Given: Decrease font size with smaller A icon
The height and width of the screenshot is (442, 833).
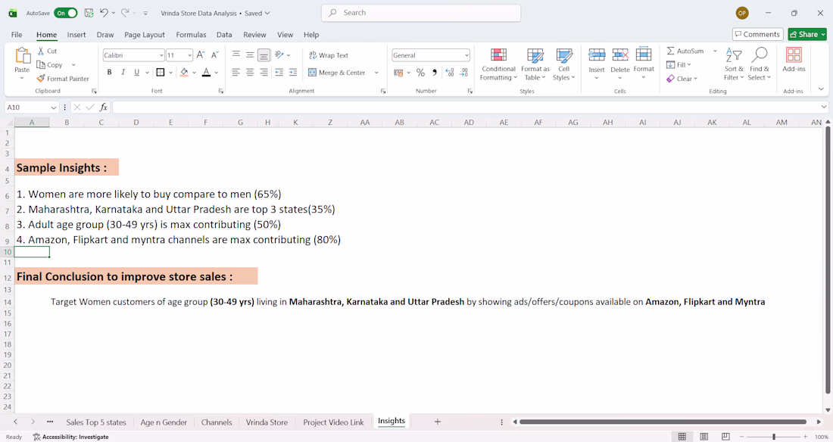Looking at the screenshot, I should tap(214, 54).
